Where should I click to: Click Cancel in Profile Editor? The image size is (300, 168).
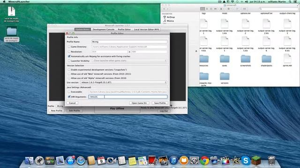tap(72, 103)
